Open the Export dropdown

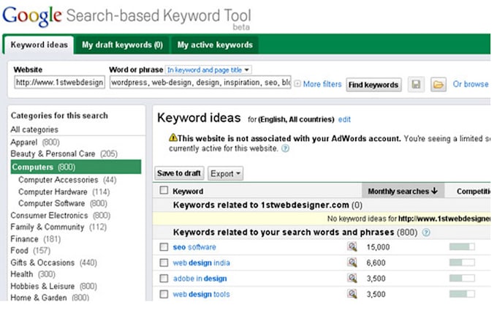225,173
